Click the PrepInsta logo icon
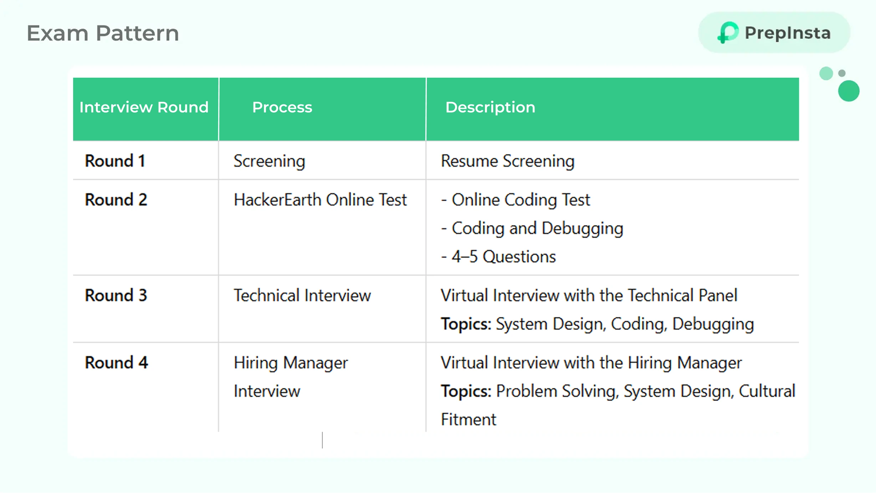The height and width of the screenshot is (493, 876). (728, 32)
